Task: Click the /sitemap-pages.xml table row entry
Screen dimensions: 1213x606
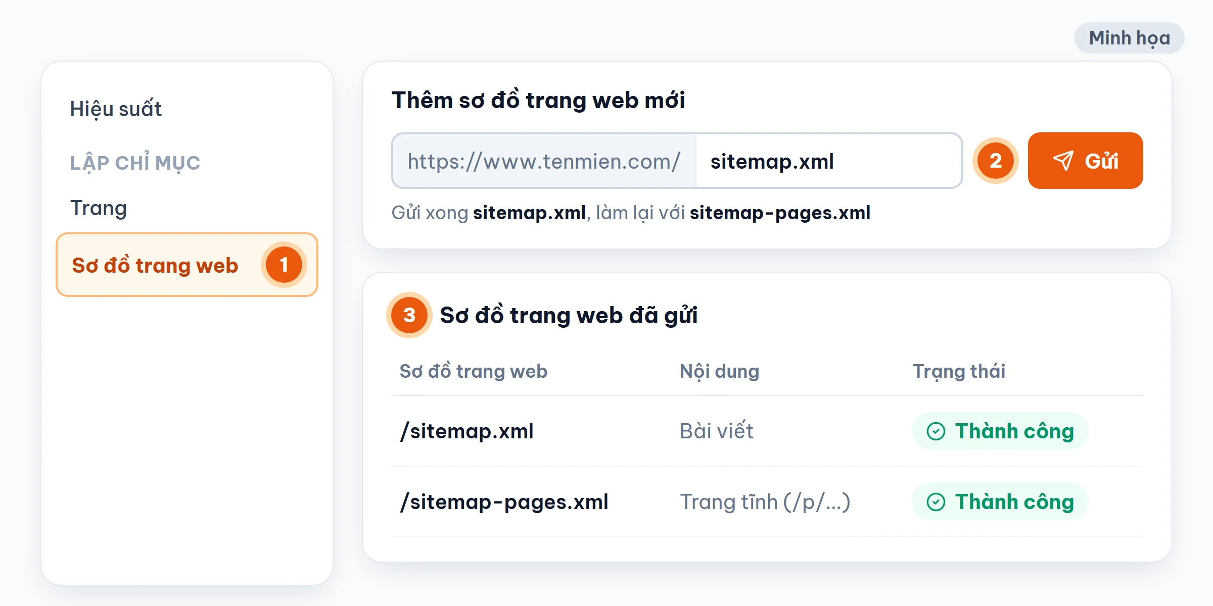Action: [504, 501]
